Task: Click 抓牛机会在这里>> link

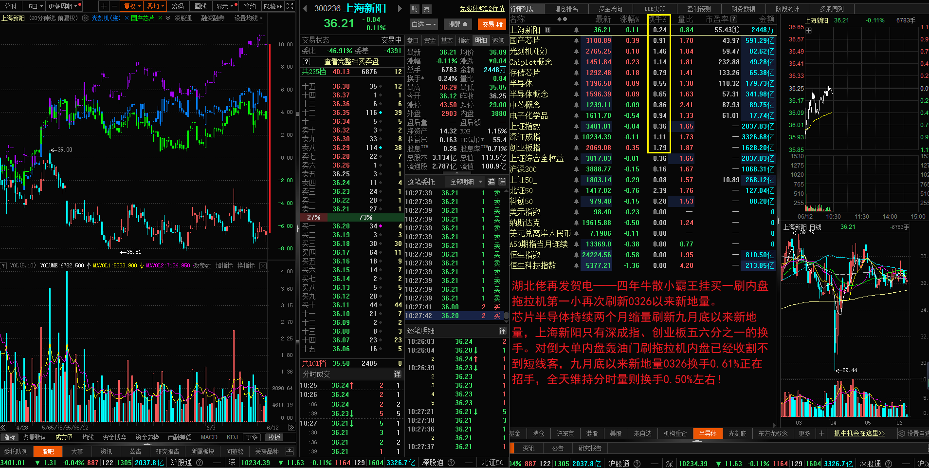Action: (x=859, y=433)
